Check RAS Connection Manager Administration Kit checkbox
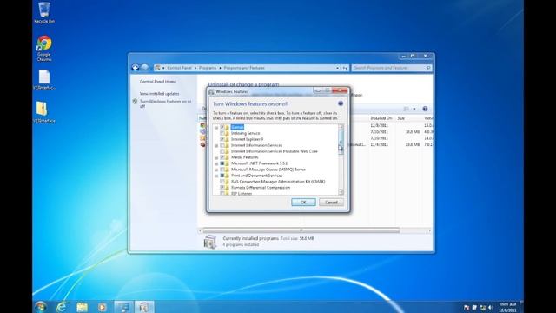 [222, 182]
